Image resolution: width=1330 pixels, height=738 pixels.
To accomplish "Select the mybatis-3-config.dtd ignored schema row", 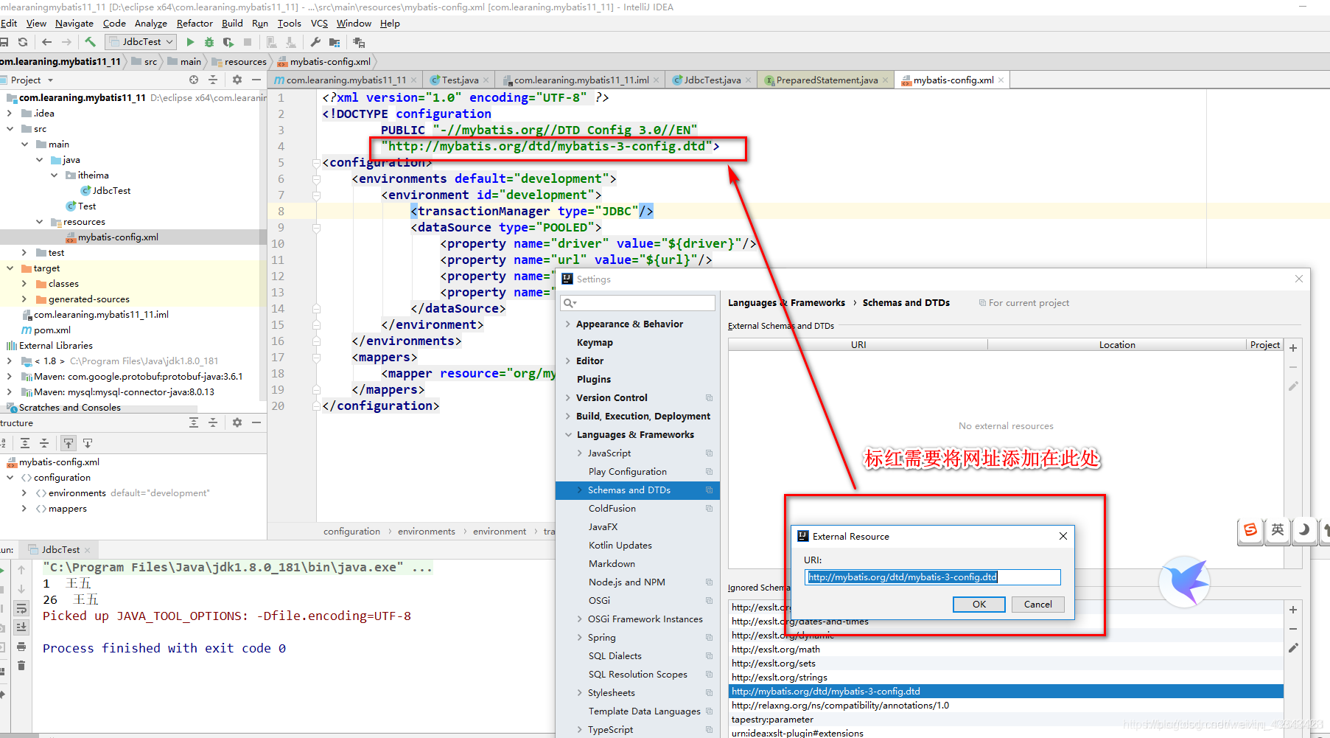I will point(1006,692).
